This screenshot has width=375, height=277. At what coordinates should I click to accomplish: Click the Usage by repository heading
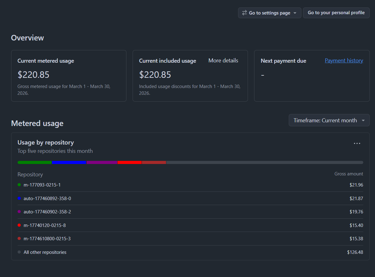(46, 142)
